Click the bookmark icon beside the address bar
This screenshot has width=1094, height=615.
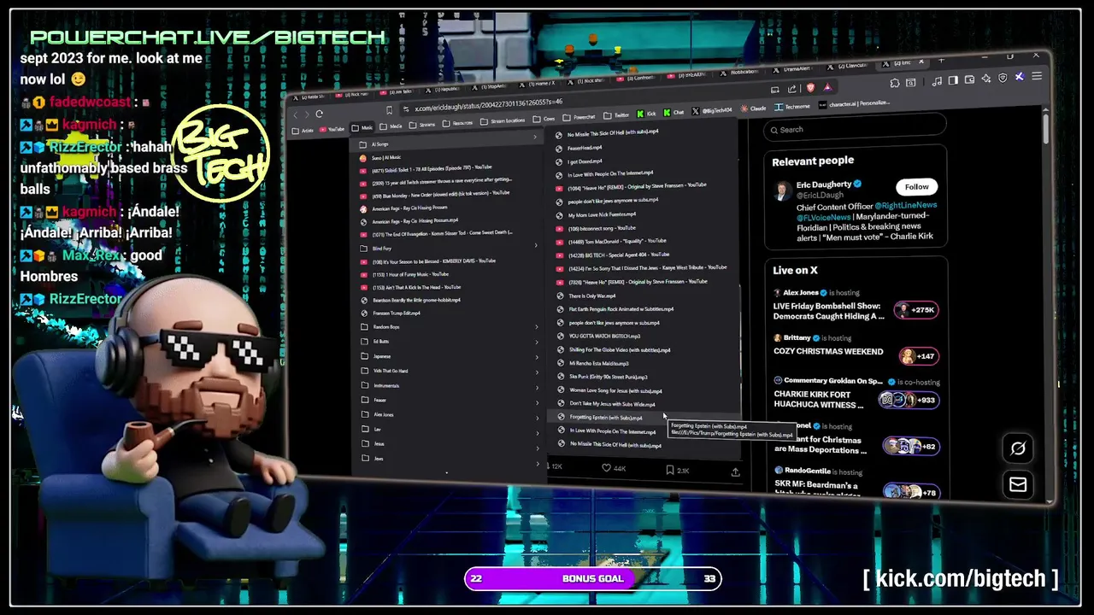(389, 109)
